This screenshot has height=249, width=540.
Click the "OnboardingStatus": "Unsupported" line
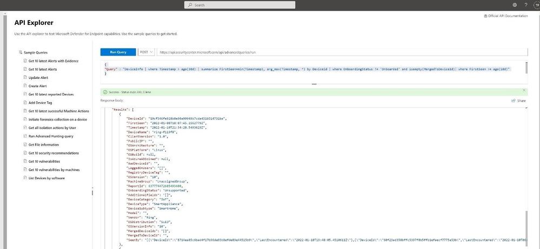tap(157, 190)
